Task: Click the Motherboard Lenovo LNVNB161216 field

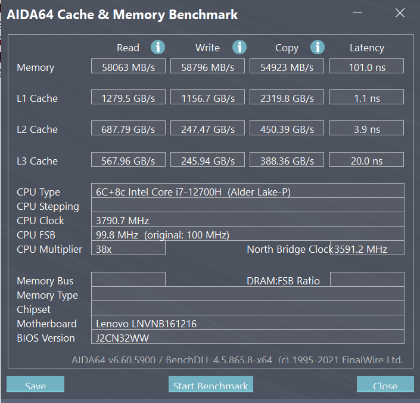Action: coord(247,324)
